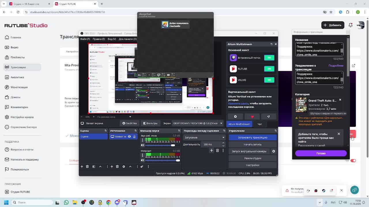The width and height of the screenshot is (369, 207).
Task: Open Aitum Multistream settings gear
Action: pos(235,116)
